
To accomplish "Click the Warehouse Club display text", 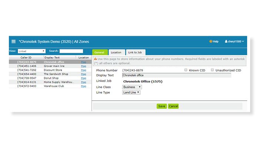I will click(x=54, y=86).
